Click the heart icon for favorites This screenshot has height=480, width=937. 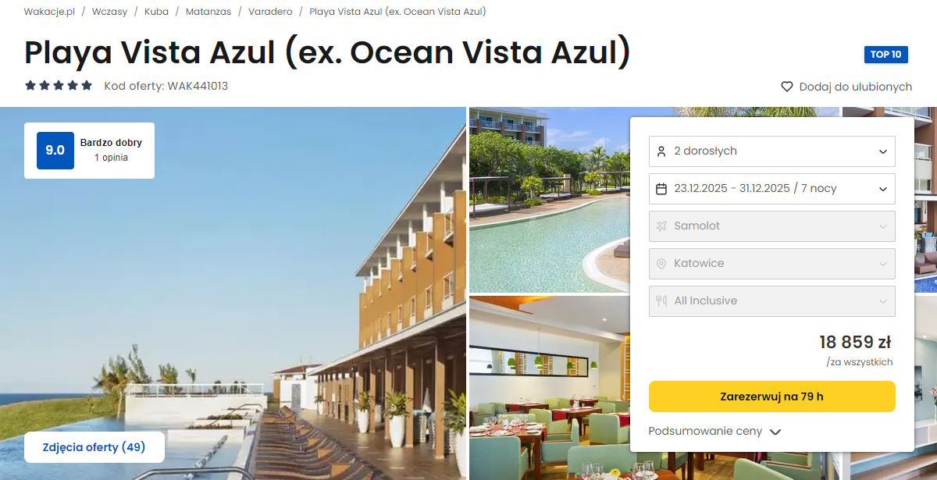787,87
